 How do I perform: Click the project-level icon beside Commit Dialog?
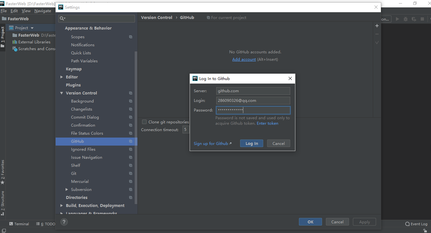click(x=130, y=117)
